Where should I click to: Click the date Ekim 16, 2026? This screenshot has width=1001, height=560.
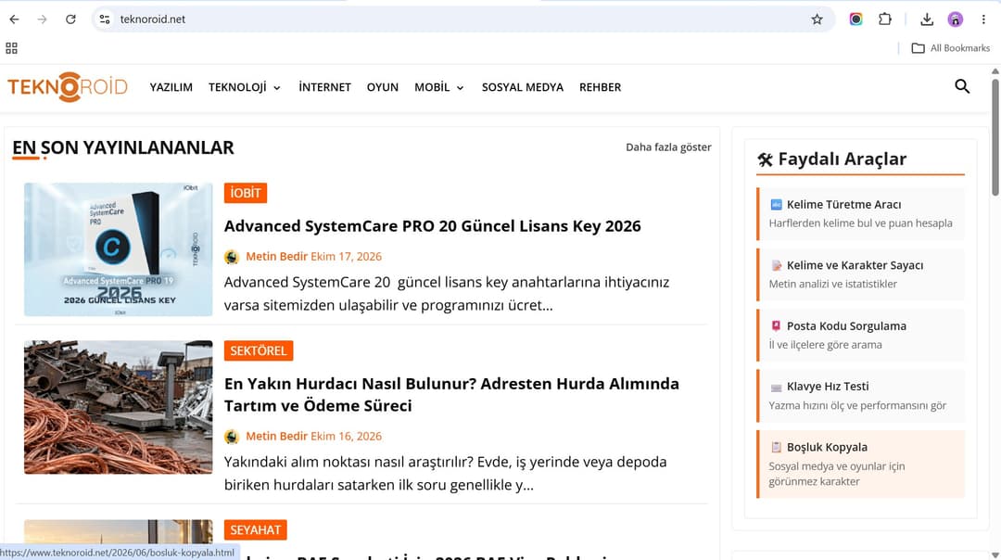click(x=346, y=437)
